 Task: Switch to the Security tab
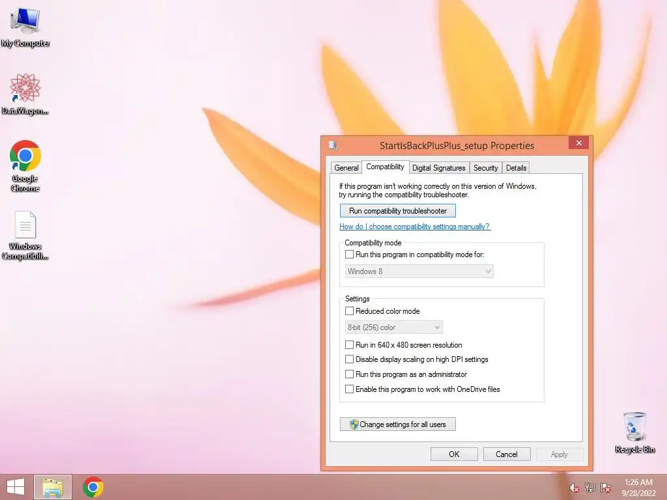coord(486,168)
